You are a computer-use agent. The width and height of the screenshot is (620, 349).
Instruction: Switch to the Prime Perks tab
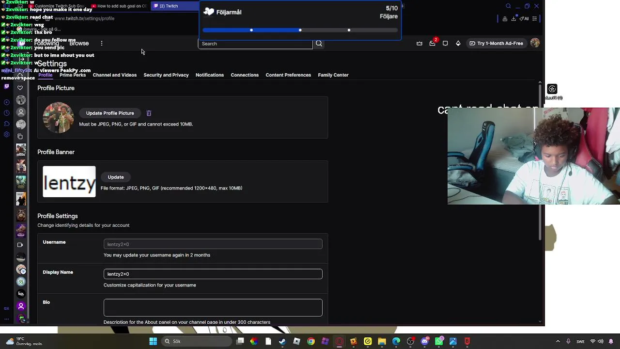(x=73, y=75)
